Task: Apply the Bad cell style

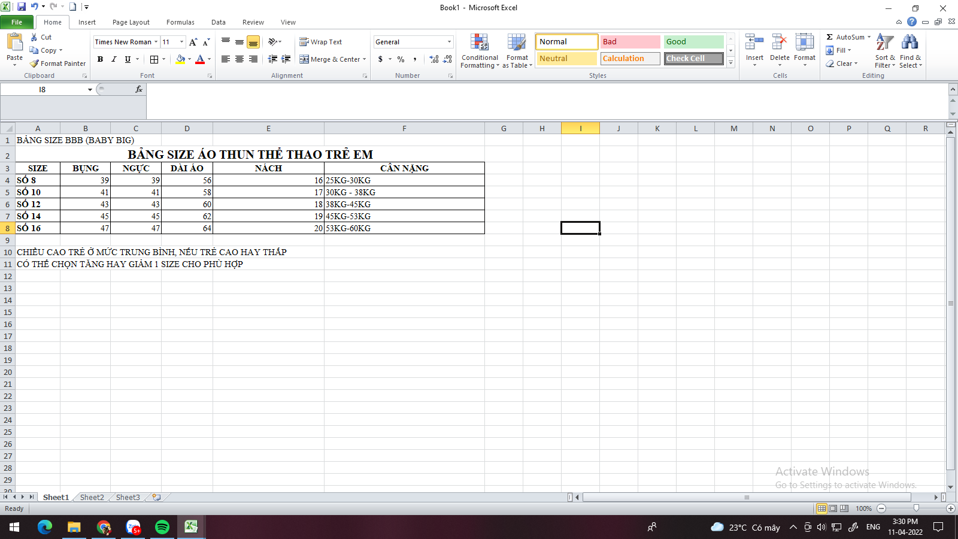Action: click(x=630, y=42)
